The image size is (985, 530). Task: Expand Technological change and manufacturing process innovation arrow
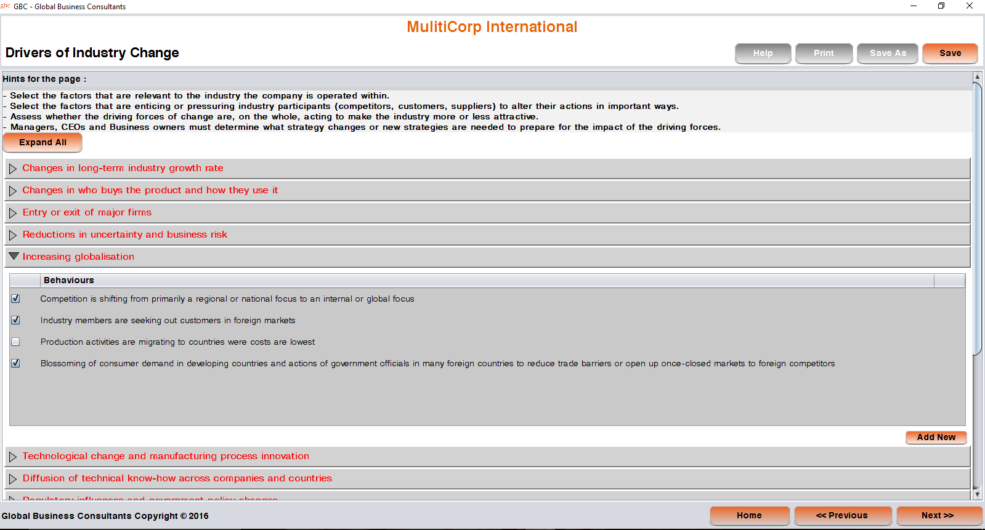tap(13, 457)
